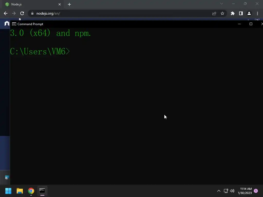The width and height of the screenshot is (263, 197).
Task: Close the Chrome window
Action: click(257, 4)
